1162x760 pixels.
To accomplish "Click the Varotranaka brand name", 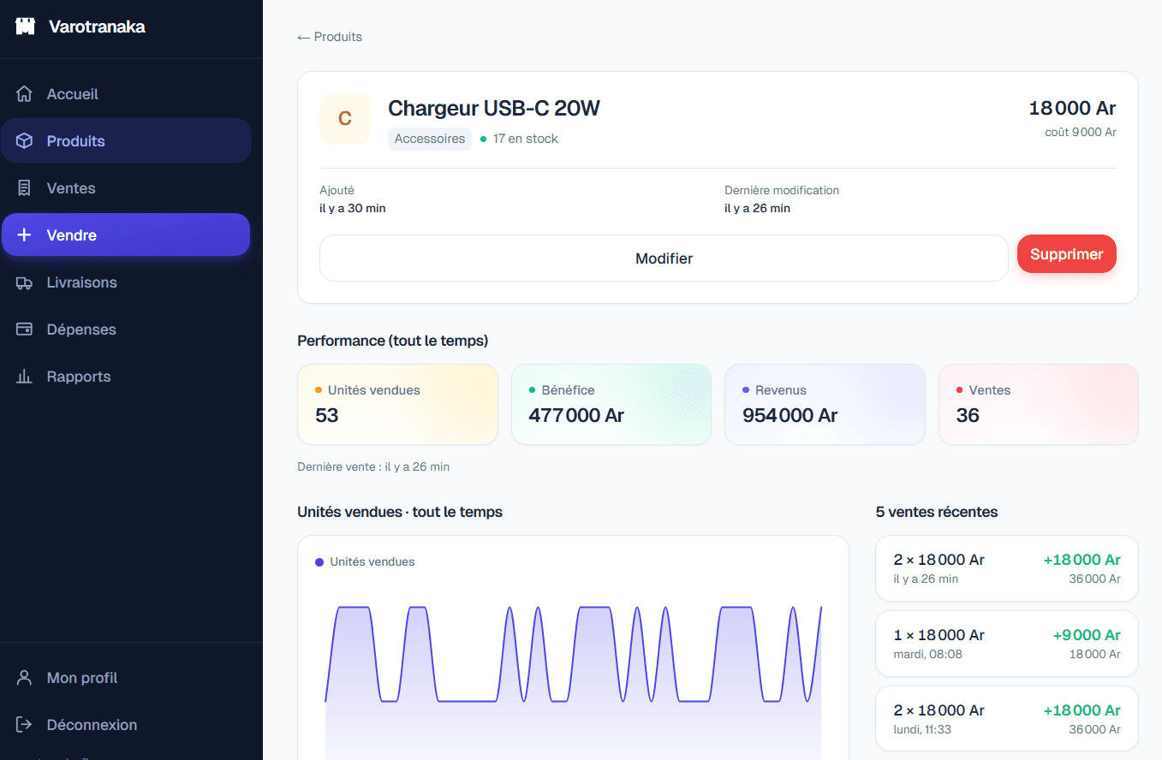I will [97, 27].
